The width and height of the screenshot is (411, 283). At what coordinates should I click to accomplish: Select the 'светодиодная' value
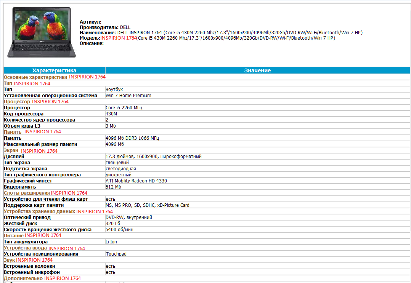click(x=121, y=169)
